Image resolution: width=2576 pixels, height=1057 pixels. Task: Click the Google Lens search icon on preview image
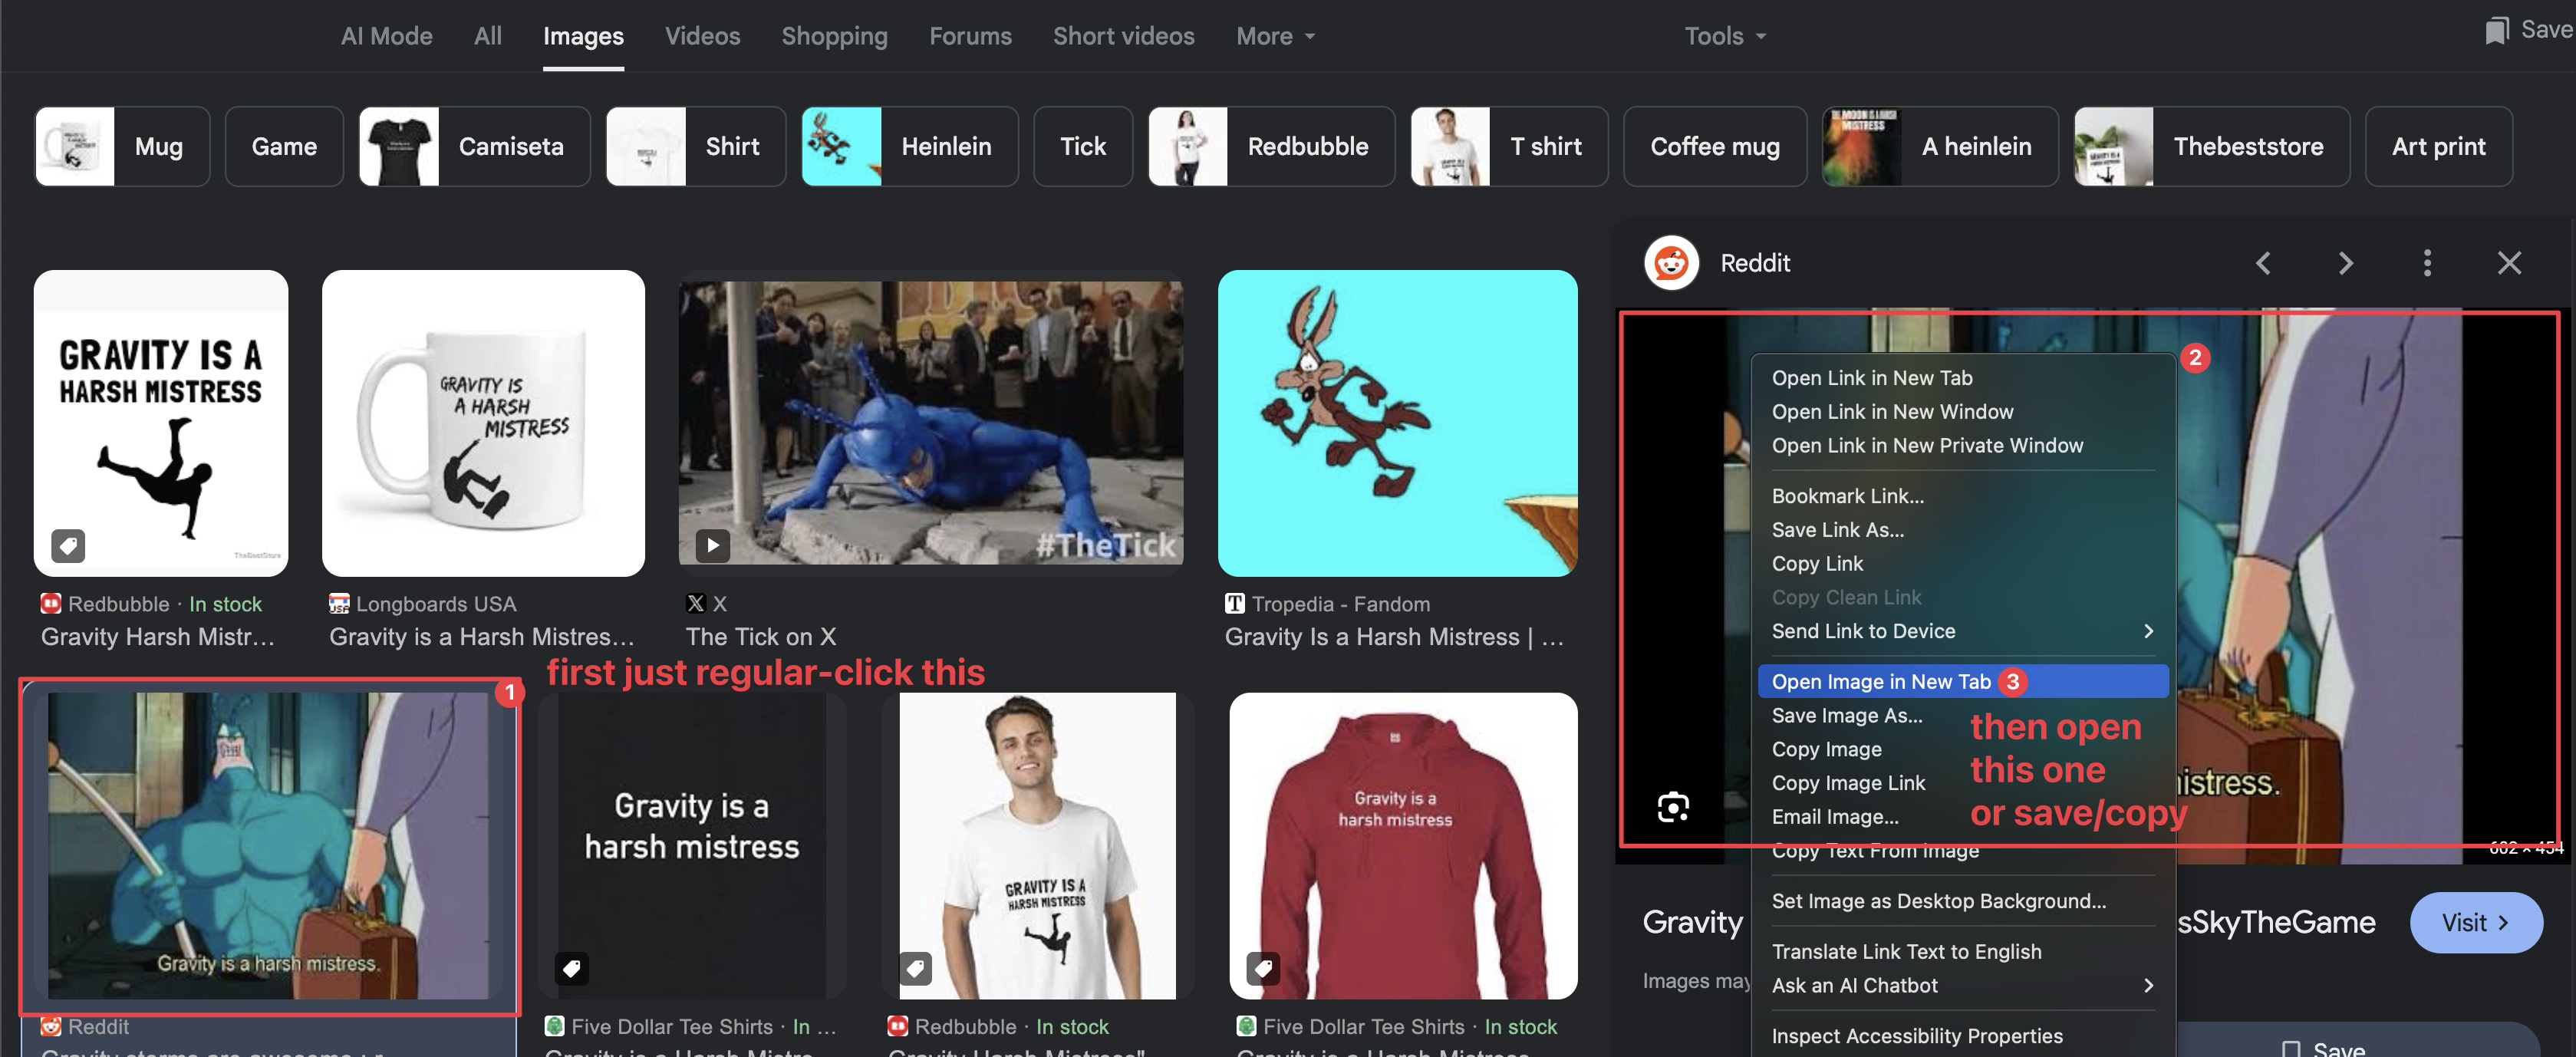click(x=1673, y=807)
